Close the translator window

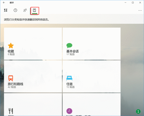[x=140, y=3]
